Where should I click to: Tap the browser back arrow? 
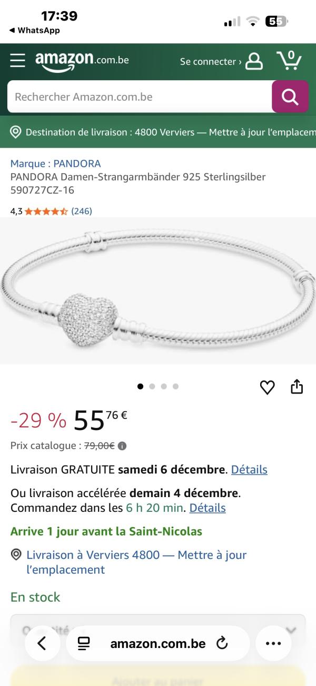click(x=42, y=643)
